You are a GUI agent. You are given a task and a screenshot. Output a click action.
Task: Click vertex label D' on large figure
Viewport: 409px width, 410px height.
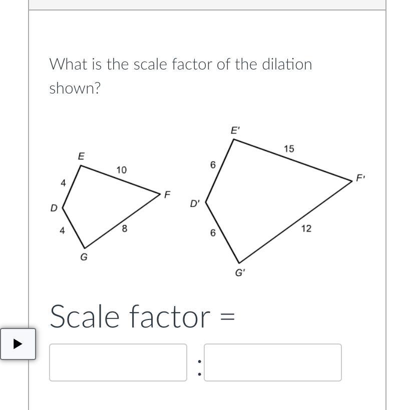pos(195,204)
